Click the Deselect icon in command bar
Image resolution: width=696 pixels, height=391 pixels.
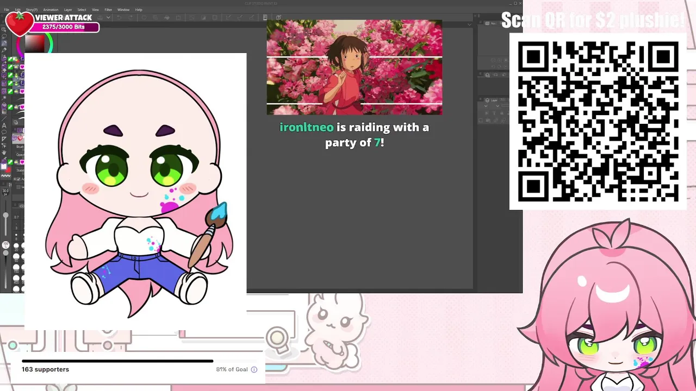tap(191, 17)
